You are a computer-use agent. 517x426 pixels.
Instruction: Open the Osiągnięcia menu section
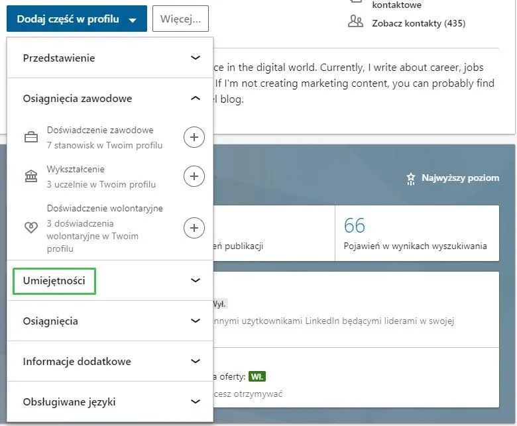[195, 321]
